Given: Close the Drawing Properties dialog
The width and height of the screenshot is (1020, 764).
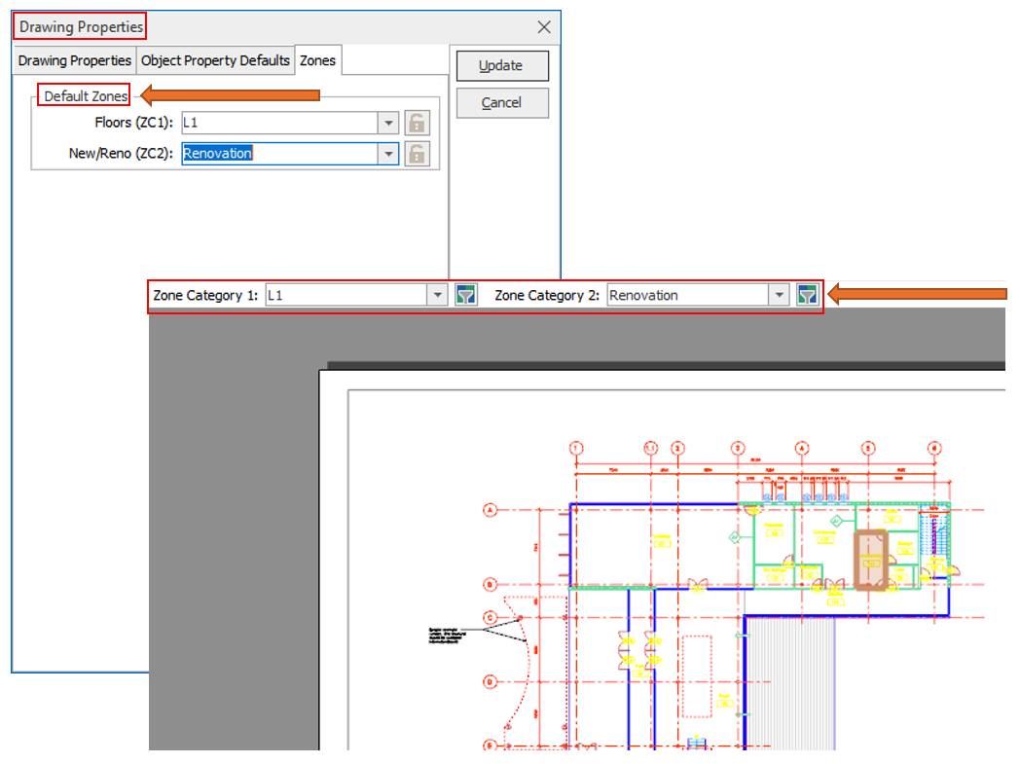Looking at the screenshot, I should (544, 27).
